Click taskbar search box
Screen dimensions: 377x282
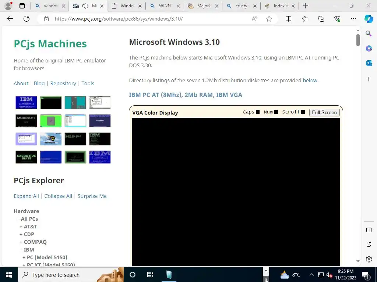71,275
